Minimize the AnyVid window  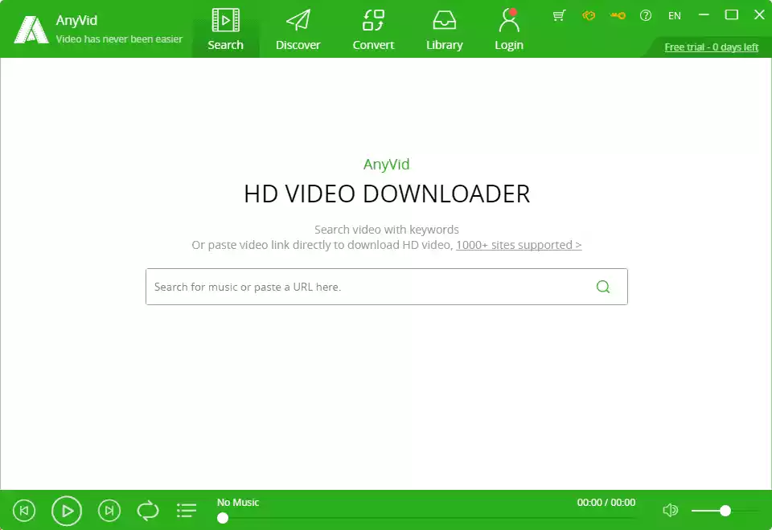click(x=704, y=15)
